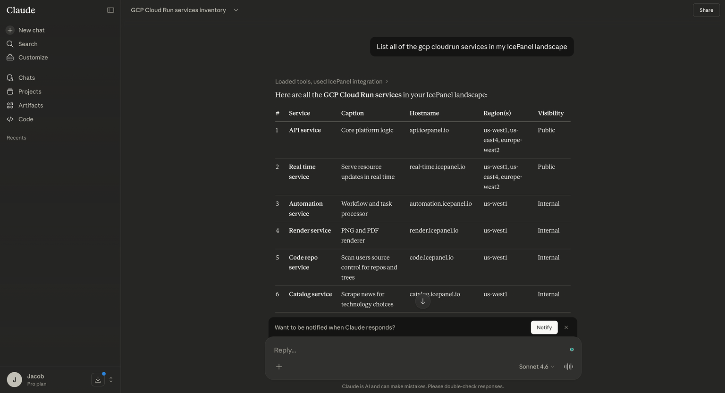Click the Real time service cell
This screenshot has width=725, height=393.
[302, 172]
